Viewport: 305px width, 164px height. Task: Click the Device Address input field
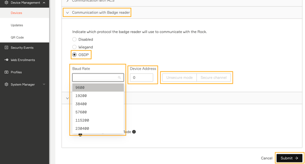(141, 78)
